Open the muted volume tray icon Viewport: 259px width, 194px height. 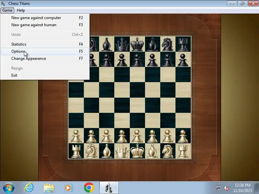coord(226,188)
